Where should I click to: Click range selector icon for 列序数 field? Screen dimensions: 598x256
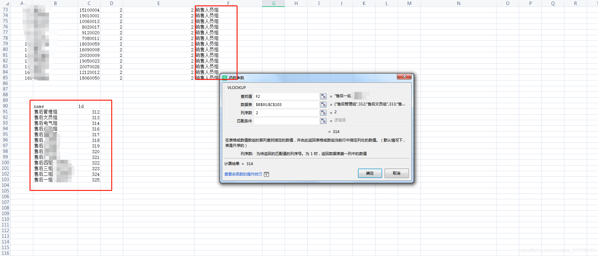[323, 113]
